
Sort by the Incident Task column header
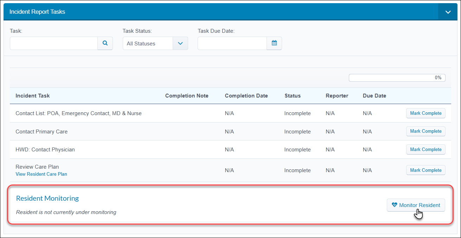tap(33, 96)
